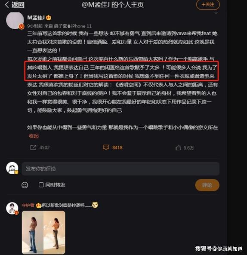Go back using the 返回 arrow
Viewport: 247px width, 255px height.
coord(15,5)
